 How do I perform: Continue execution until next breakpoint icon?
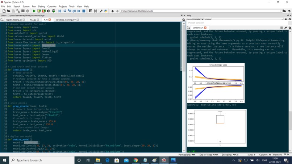(79, 11)
